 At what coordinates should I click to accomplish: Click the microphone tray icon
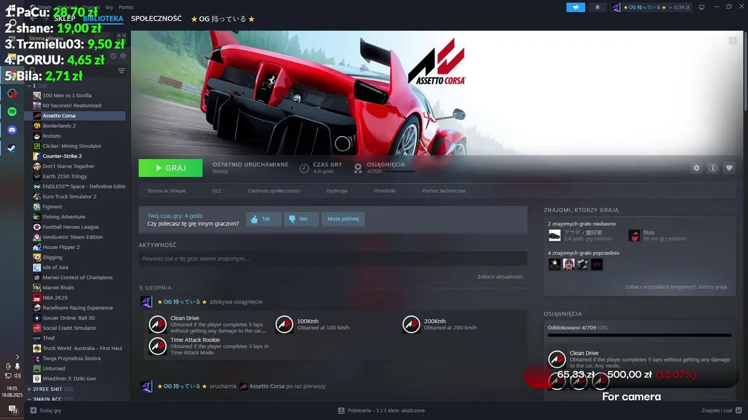[x=18, y=366]
